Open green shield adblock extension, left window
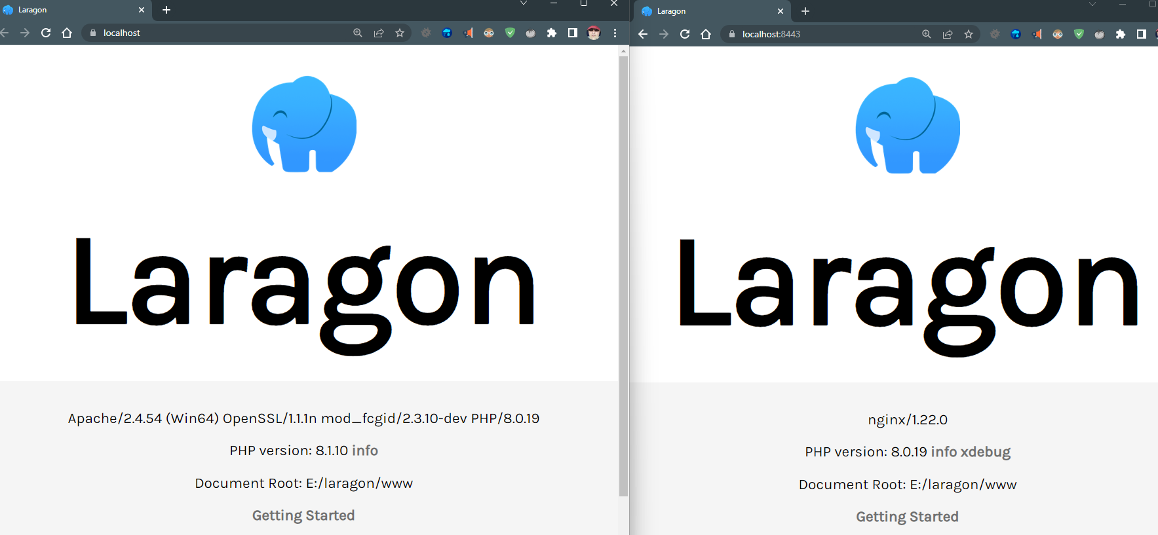This screenshot has width=1158, height=535. (510, 33)
